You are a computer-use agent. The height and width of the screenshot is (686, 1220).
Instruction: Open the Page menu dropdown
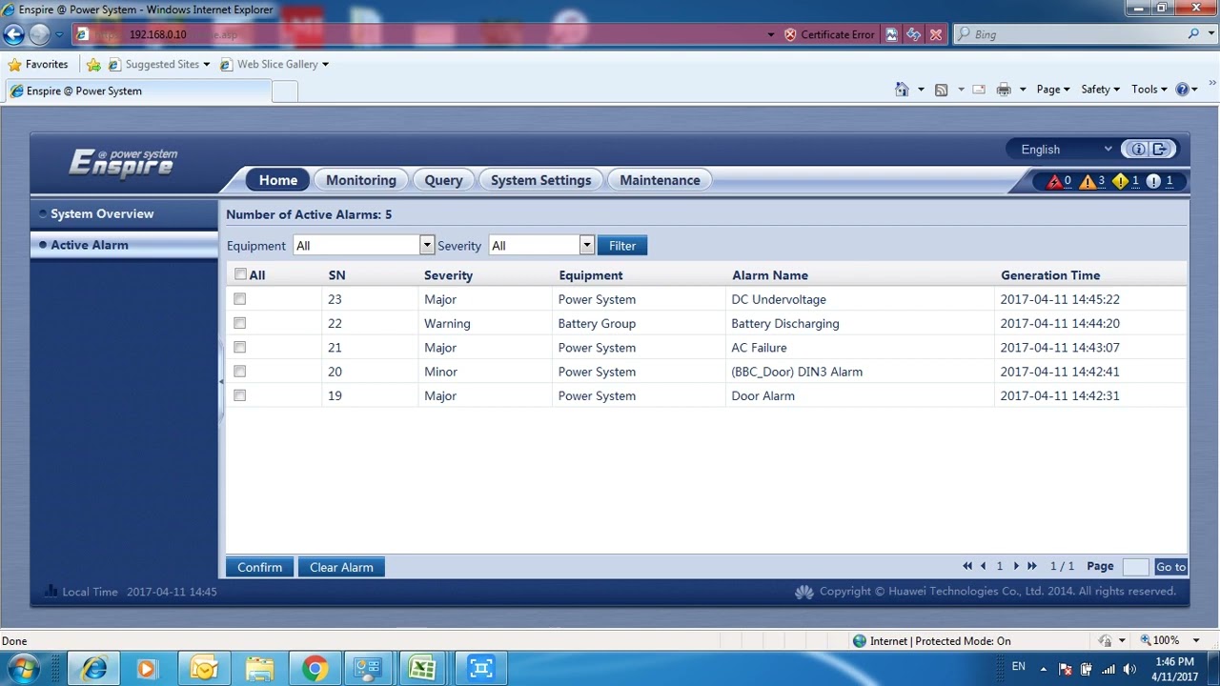(1053, 90)
